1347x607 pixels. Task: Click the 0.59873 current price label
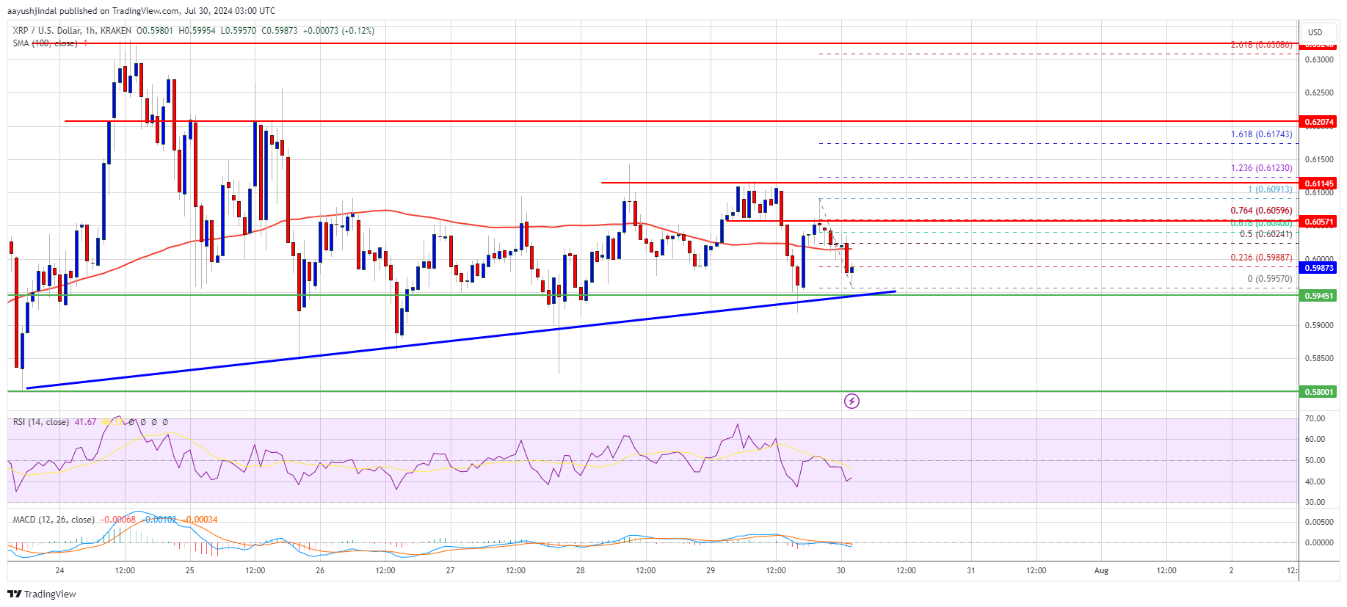[x=1319, y=268]
